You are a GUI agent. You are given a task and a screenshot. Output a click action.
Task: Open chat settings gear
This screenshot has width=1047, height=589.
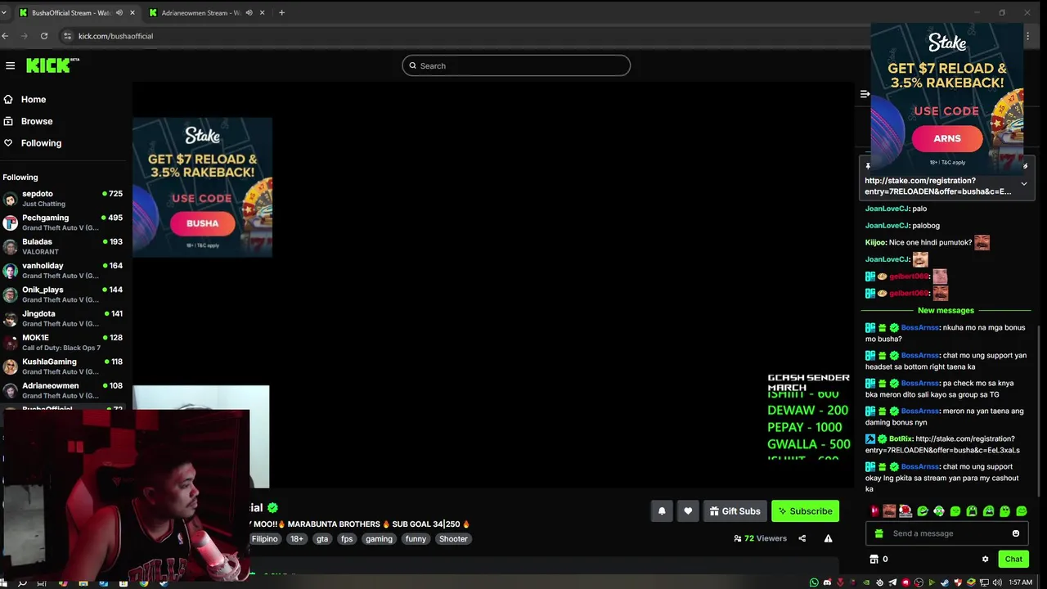pos(985,559)
